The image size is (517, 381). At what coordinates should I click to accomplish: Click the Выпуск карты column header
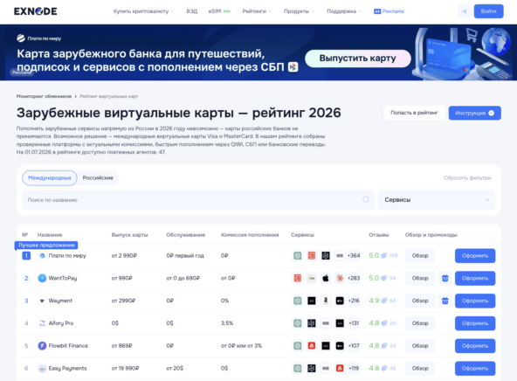[x=129, y=235]
